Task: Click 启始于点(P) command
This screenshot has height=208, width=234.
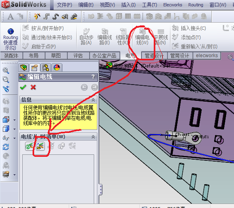Action: click(x=39, y=46)
